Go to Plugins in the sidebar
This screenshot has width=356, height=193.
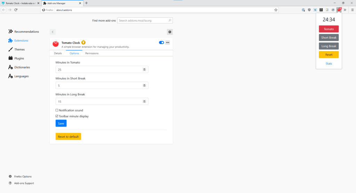tap(16, 58)
